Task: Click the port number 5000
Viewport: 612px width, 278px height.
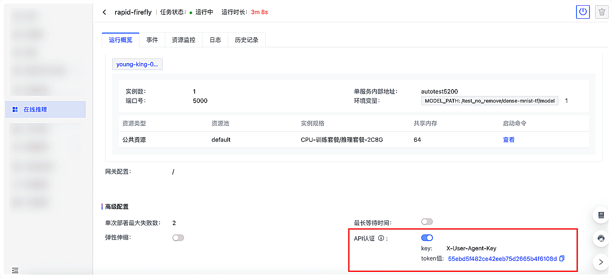Action: click(200, 101)
